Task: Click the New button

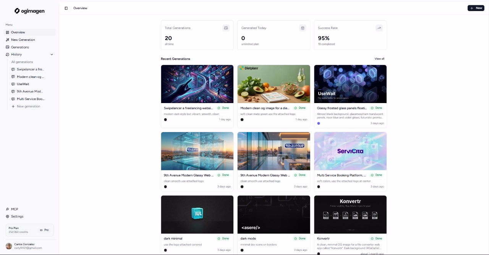Action: (476, 8)
